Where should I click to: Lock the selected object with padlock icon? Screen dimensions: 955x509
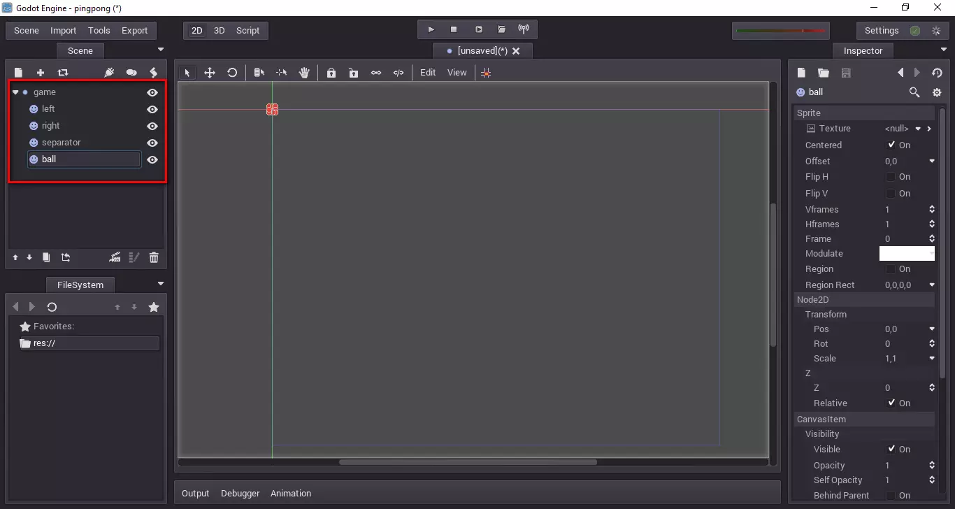[x=331, y=73]
